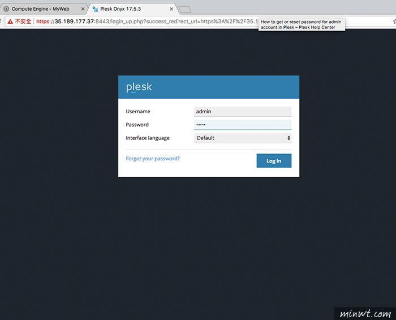Close the Compute Engine - MyWeb tab
The width and height of the screenshot is (396, 320).
pos(83,9)
